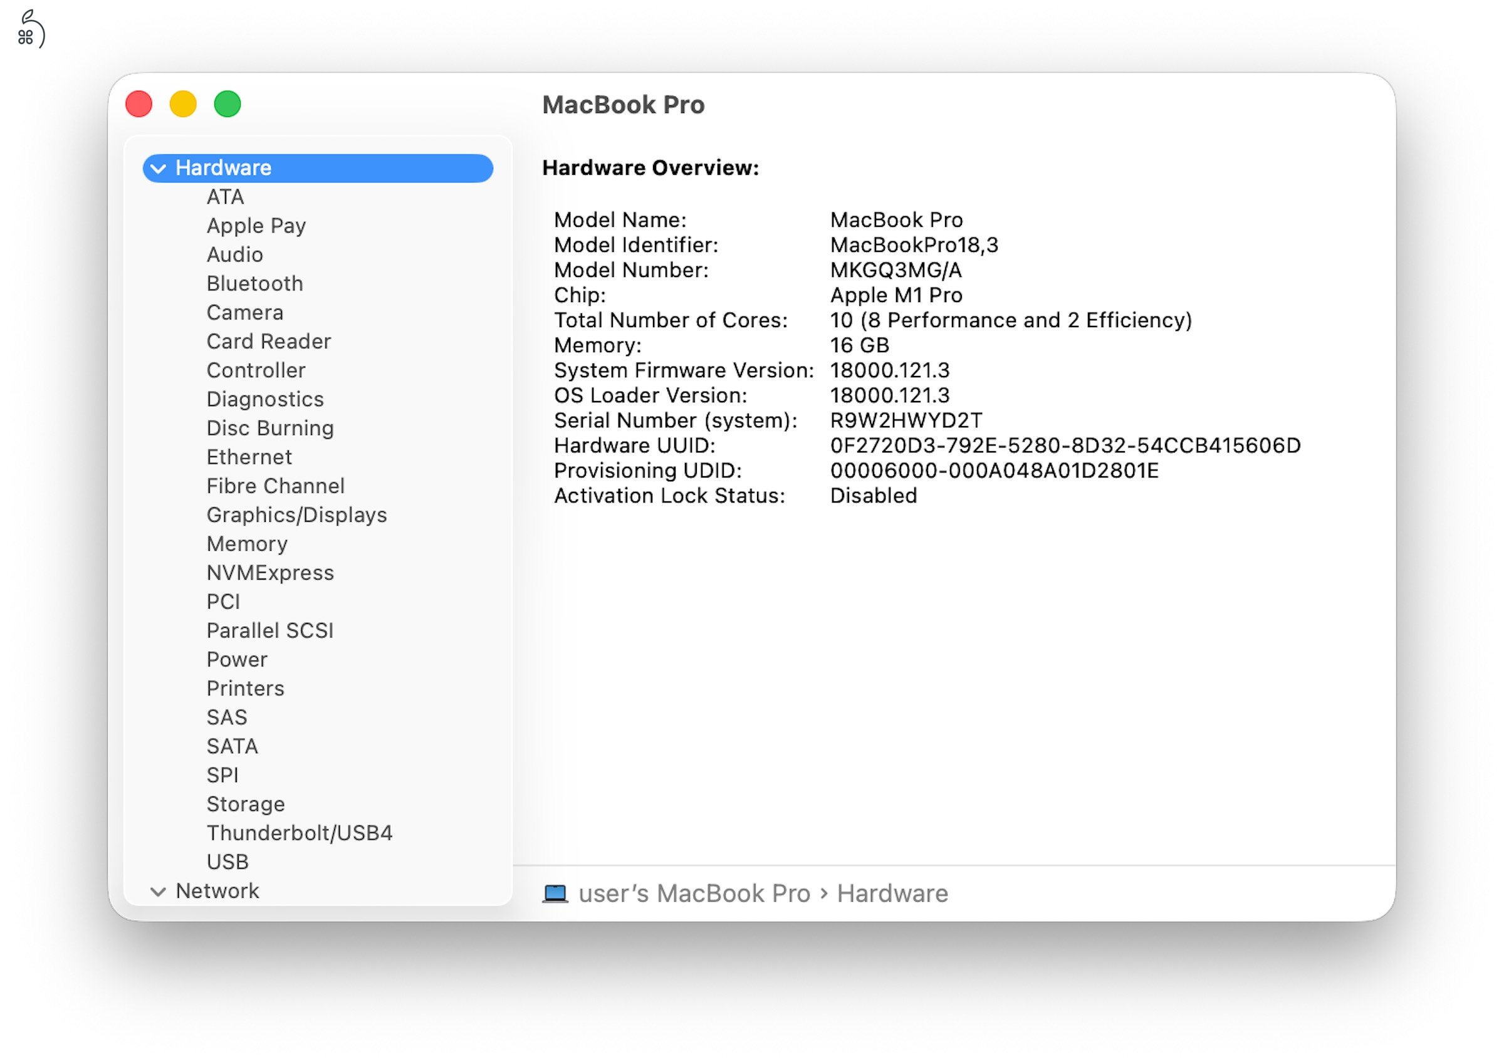This screenshot has height=1064, width=1504.
Task: Click the MacBook Pro window title
Action: [x=623, y=105]
